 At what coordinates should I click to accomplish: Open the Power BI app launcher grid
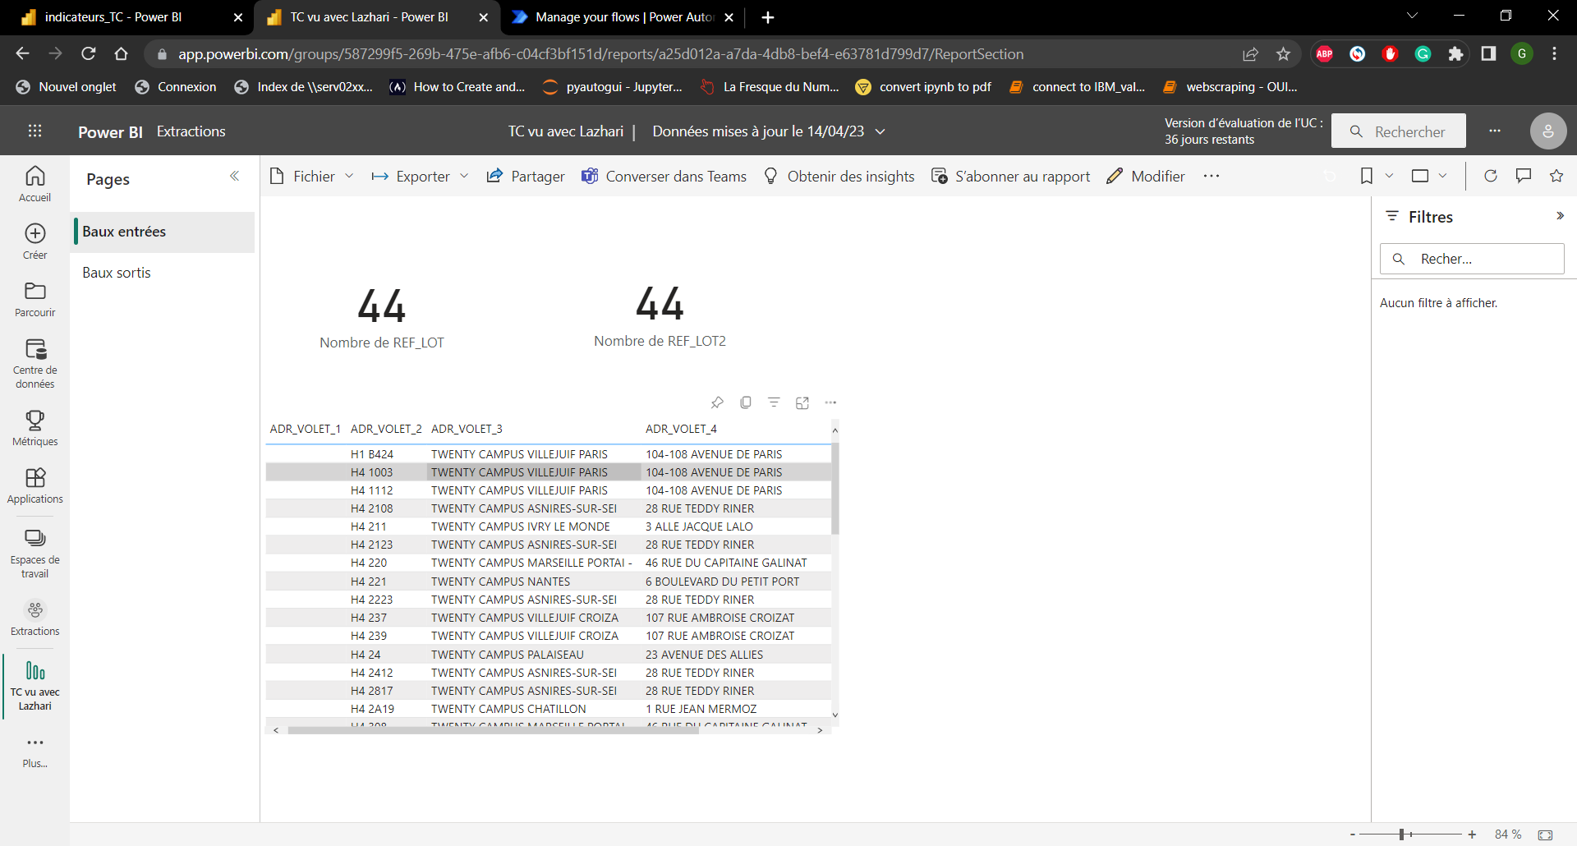[x=34, y=131]
